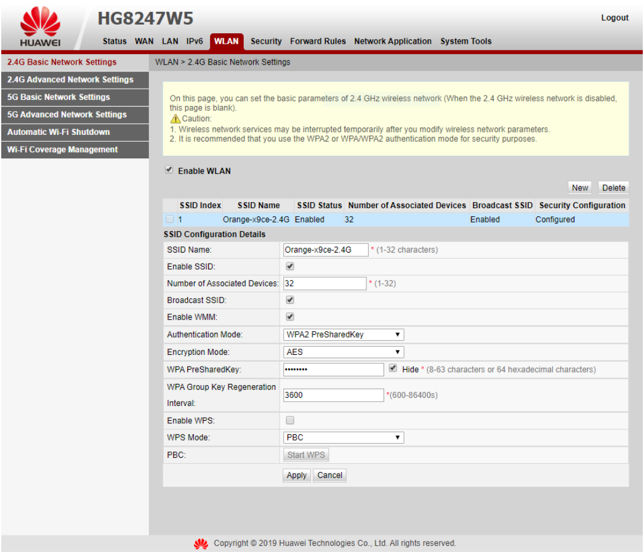This screenshot has width=644, height=552.
Task: Click the Logout link
Action: coord(615,18)
